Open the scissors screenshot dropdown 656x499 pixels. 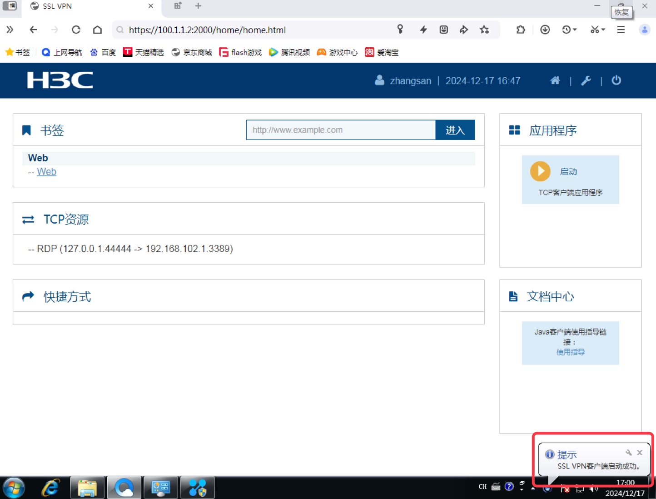[x=597, y=30]
